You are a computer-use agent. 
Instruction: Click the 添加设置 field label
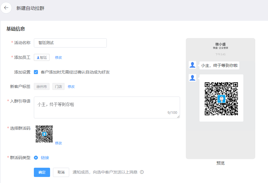tap(22, 72)
